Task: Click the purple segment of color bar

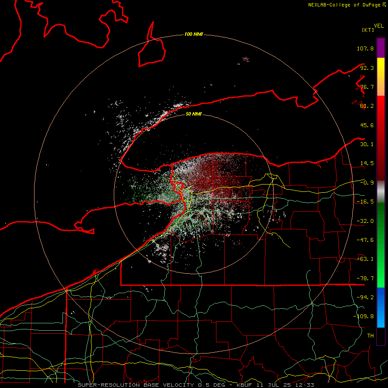Action: (381, 48)
